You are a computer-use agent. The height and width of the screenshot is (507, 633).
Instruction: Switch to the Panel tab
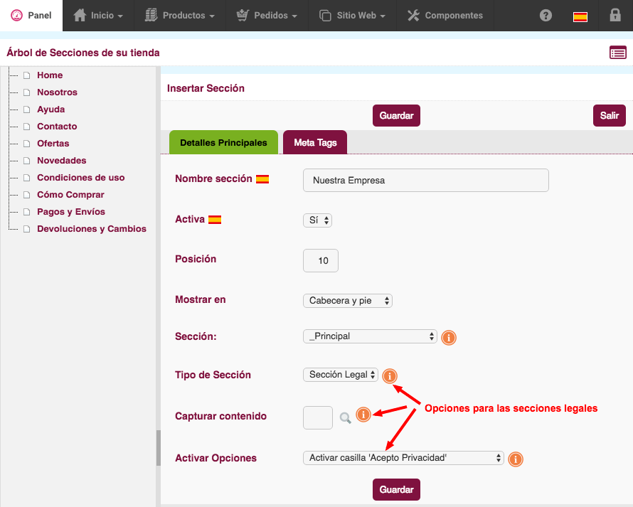click(31, 16)
